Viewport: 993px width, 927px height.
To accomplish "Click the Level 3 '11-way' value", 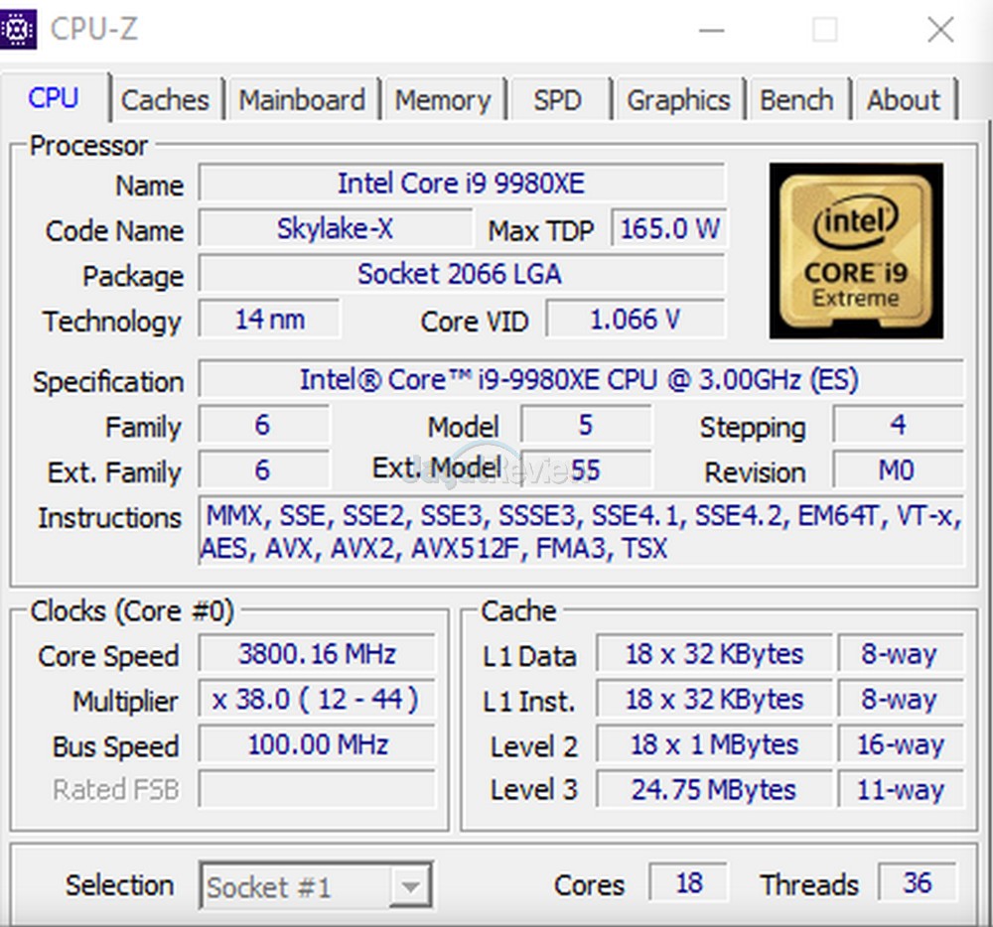I will [x=902, y=789].
